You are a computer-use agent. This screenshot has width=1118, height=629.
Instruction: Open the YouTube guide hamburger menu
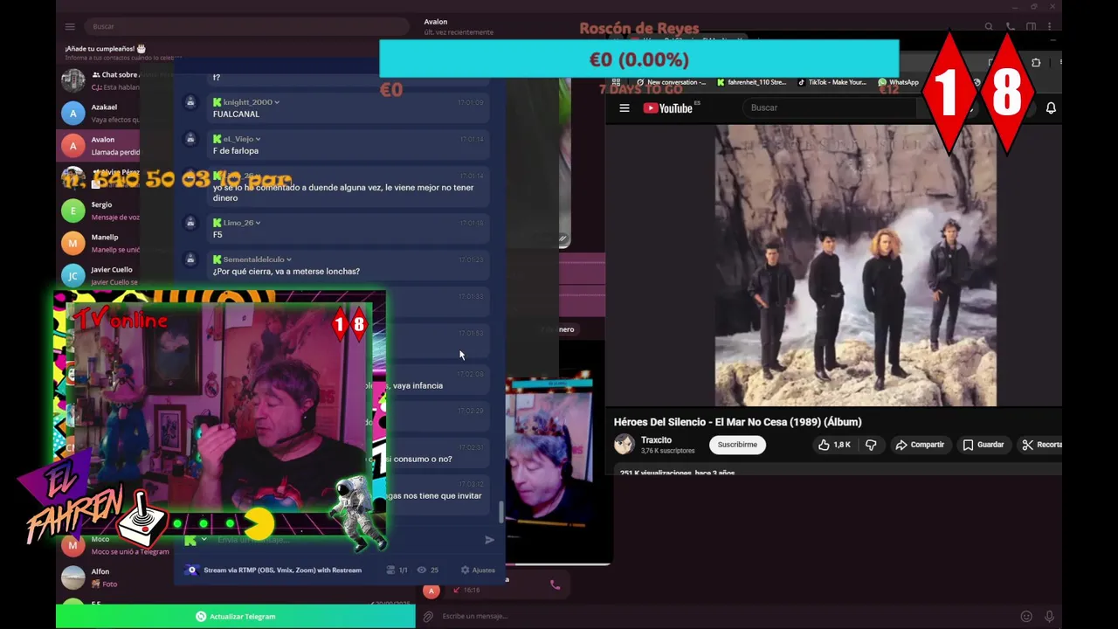625,107
